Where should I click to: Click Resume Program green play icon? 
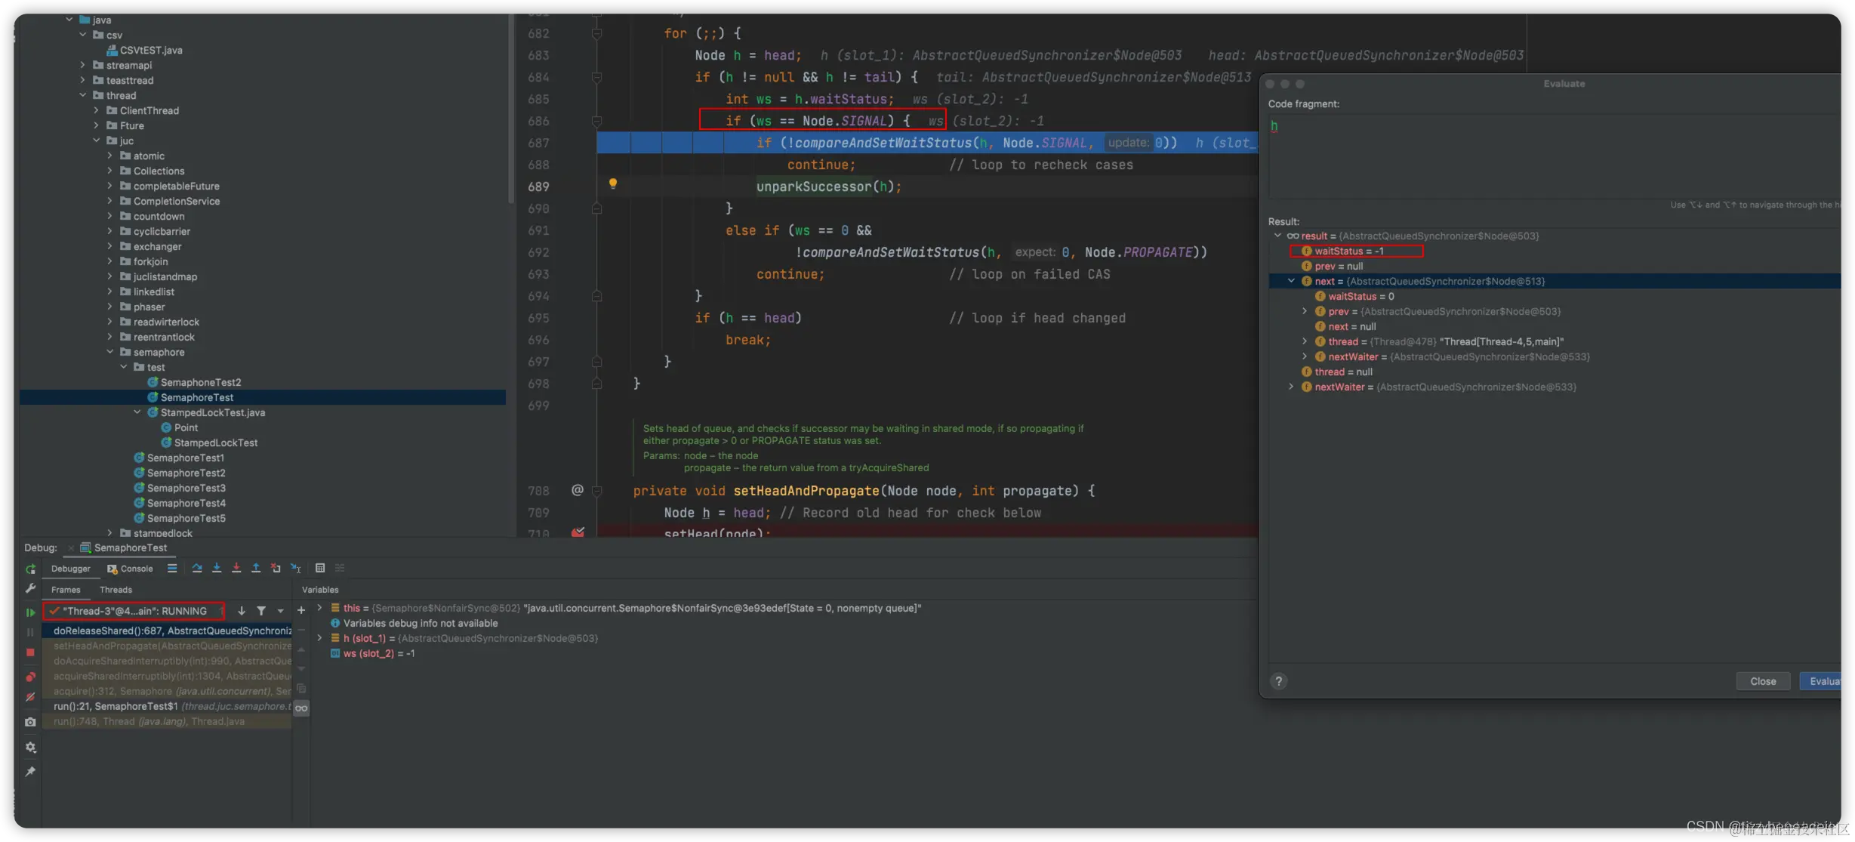coord(30,612)
